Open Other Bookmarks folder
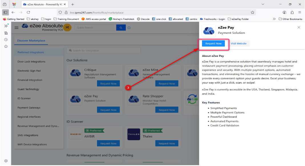Viewport: 305px width, 166px height. [x=290, y=19]
